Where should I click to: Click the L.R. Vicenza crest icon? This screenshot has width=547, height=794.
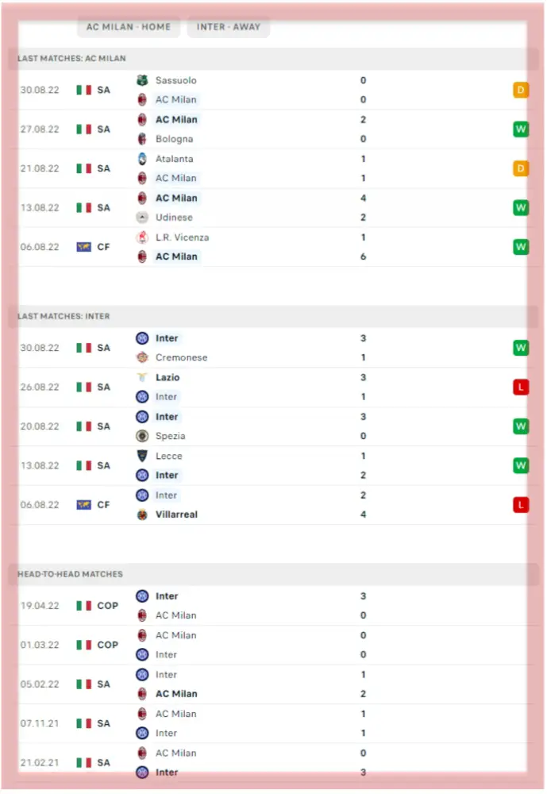point(142,237)
